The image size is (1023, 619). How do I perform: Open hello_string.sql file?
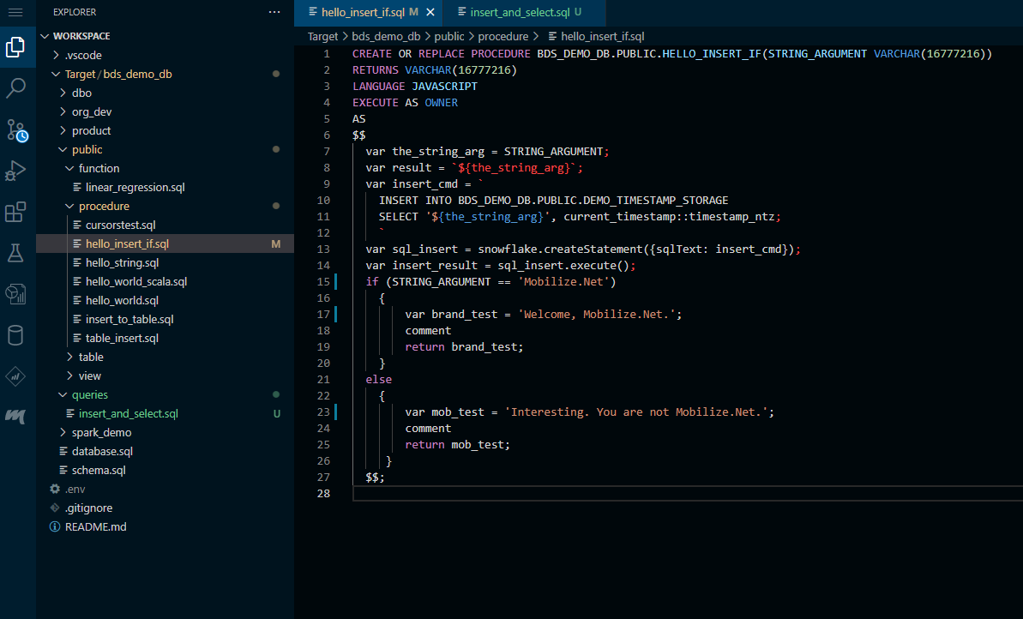coord(165,263)
